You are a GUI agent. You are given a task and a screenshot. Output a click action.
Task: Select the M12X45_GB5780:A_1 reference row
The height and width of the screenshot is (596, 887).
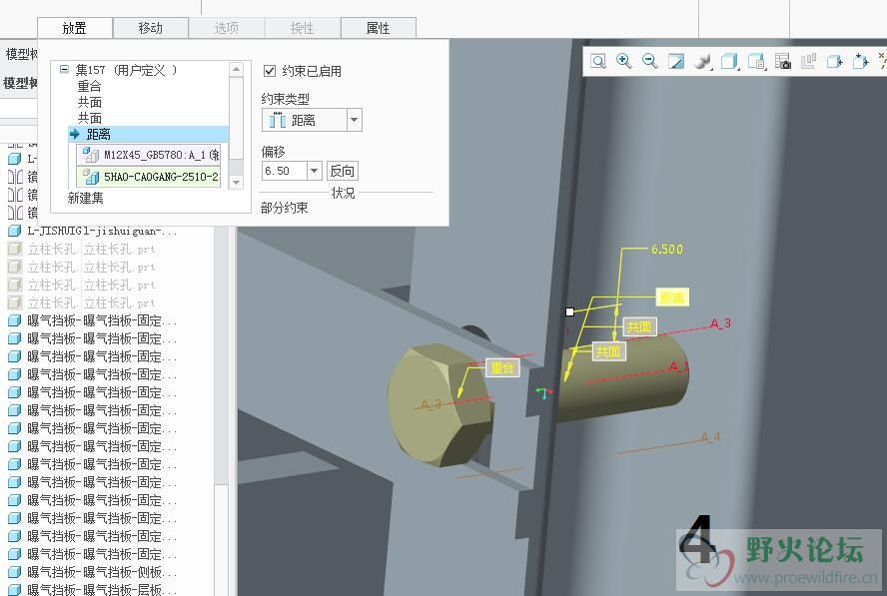148,155
